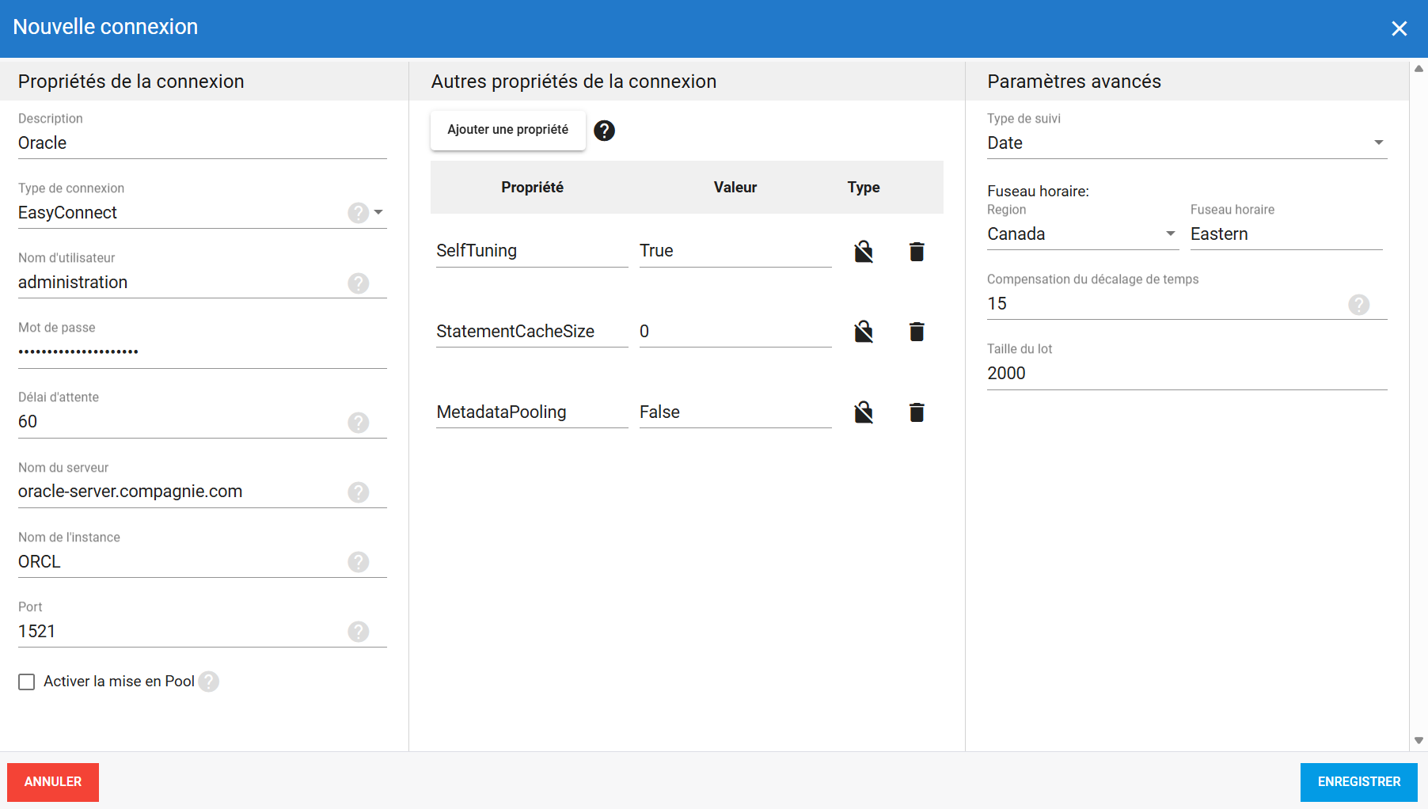Viewport: 1428px width, 809px height.
Task: Enable Activer la mise en Pool checkbox
Action: [27, 682]
